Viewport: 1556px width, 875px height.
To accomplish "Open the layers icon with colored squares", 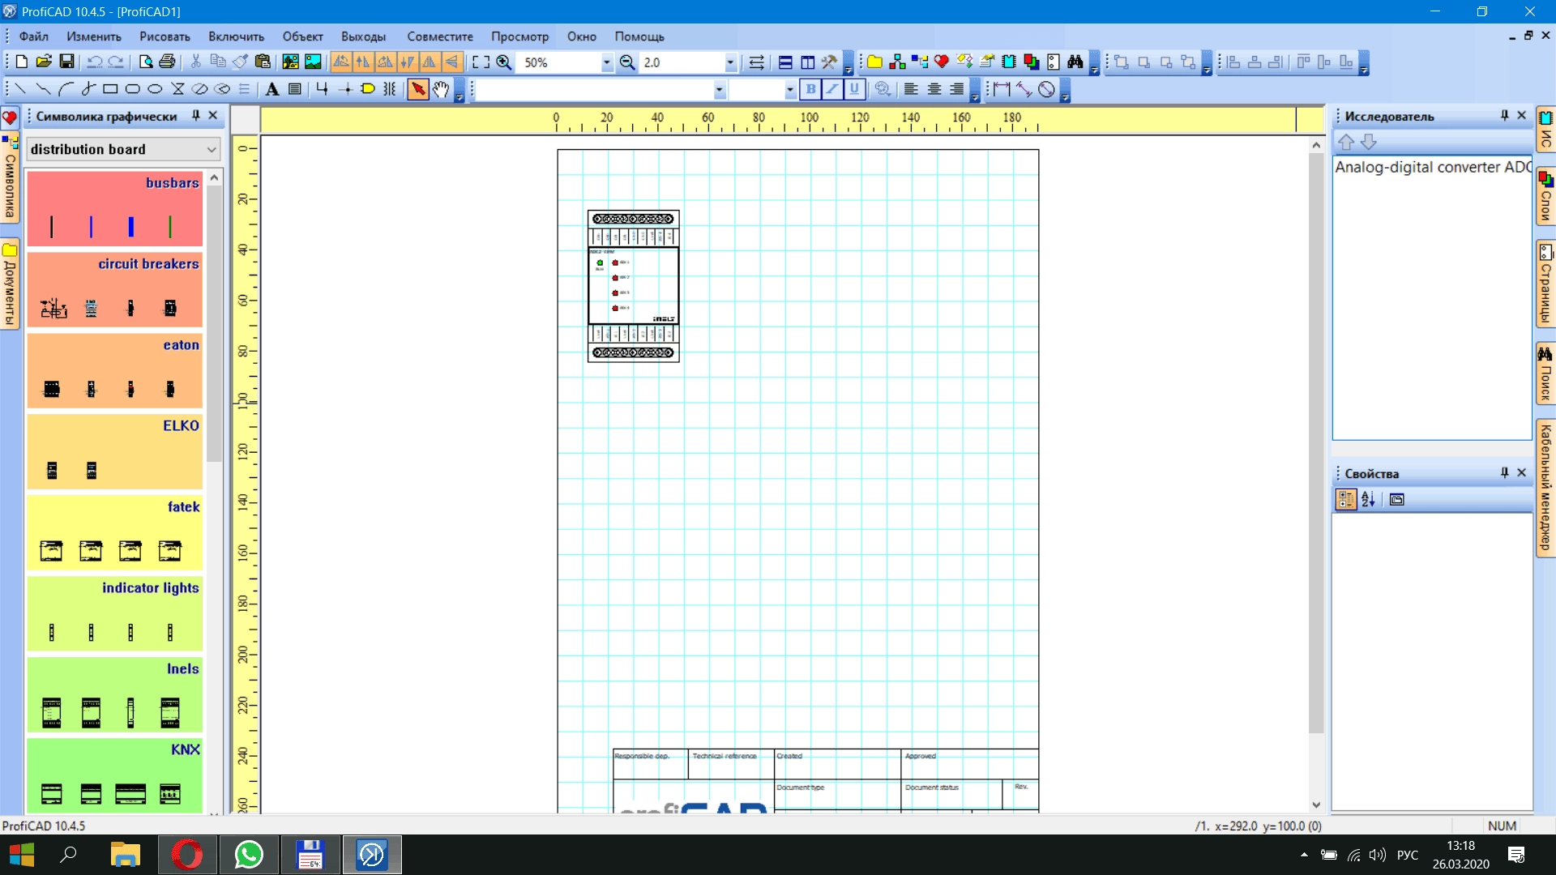I will point(1031,62).
